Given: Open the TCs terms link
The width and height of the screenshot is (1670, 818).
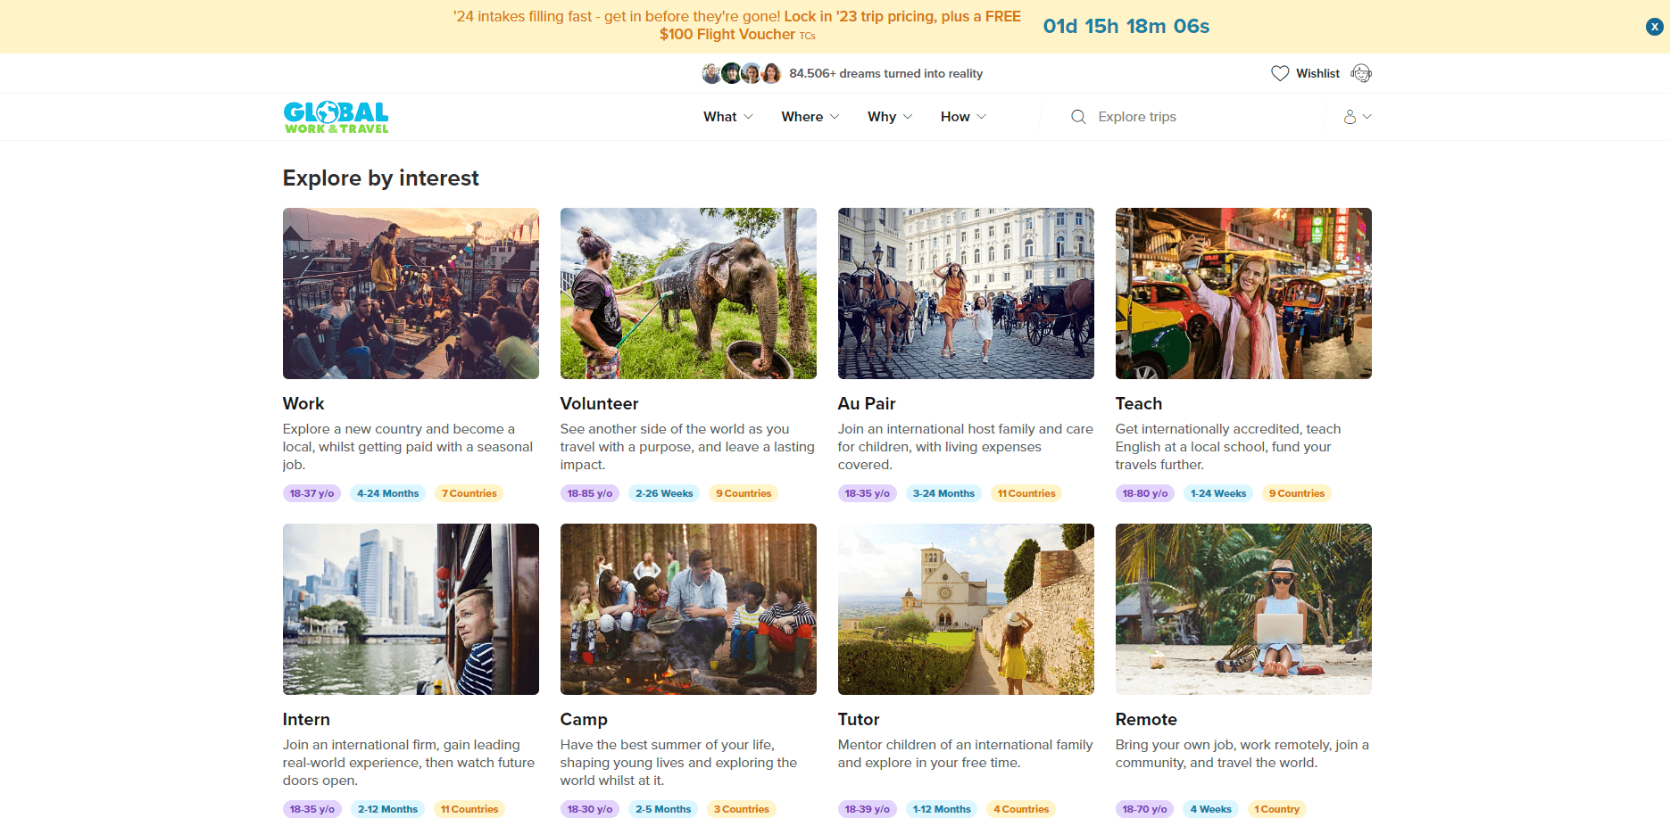Looking at the screenshot, I should pyautogui.click(x=807, y=36).
